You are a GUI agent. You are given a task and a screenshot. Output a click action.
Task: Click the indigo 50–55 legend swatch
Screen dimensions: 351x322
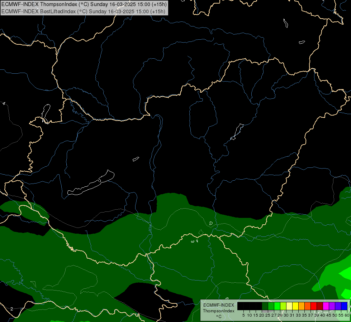[338, 306]
